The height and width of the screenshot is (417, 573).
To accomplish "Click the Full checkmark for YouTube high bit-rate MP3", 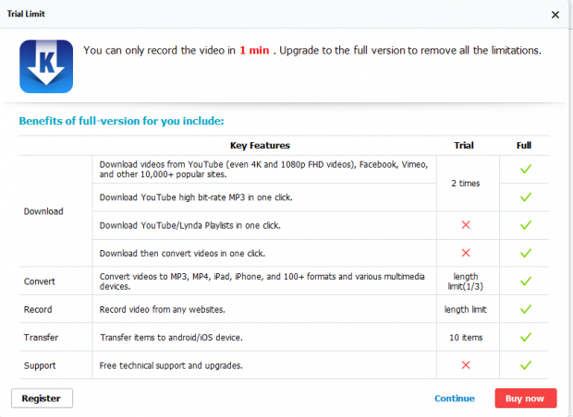I will click(524, 197).
